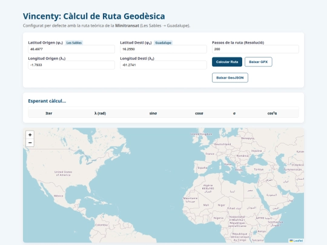Viewport: 327px width, 245px height.
Task: Click the Mali label on the map
Action: (206, 205)
